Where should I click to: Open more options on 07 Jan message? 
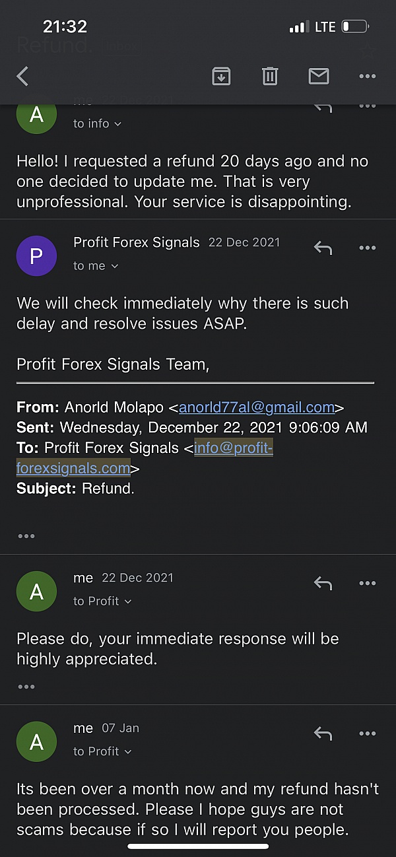pos(367,734)
